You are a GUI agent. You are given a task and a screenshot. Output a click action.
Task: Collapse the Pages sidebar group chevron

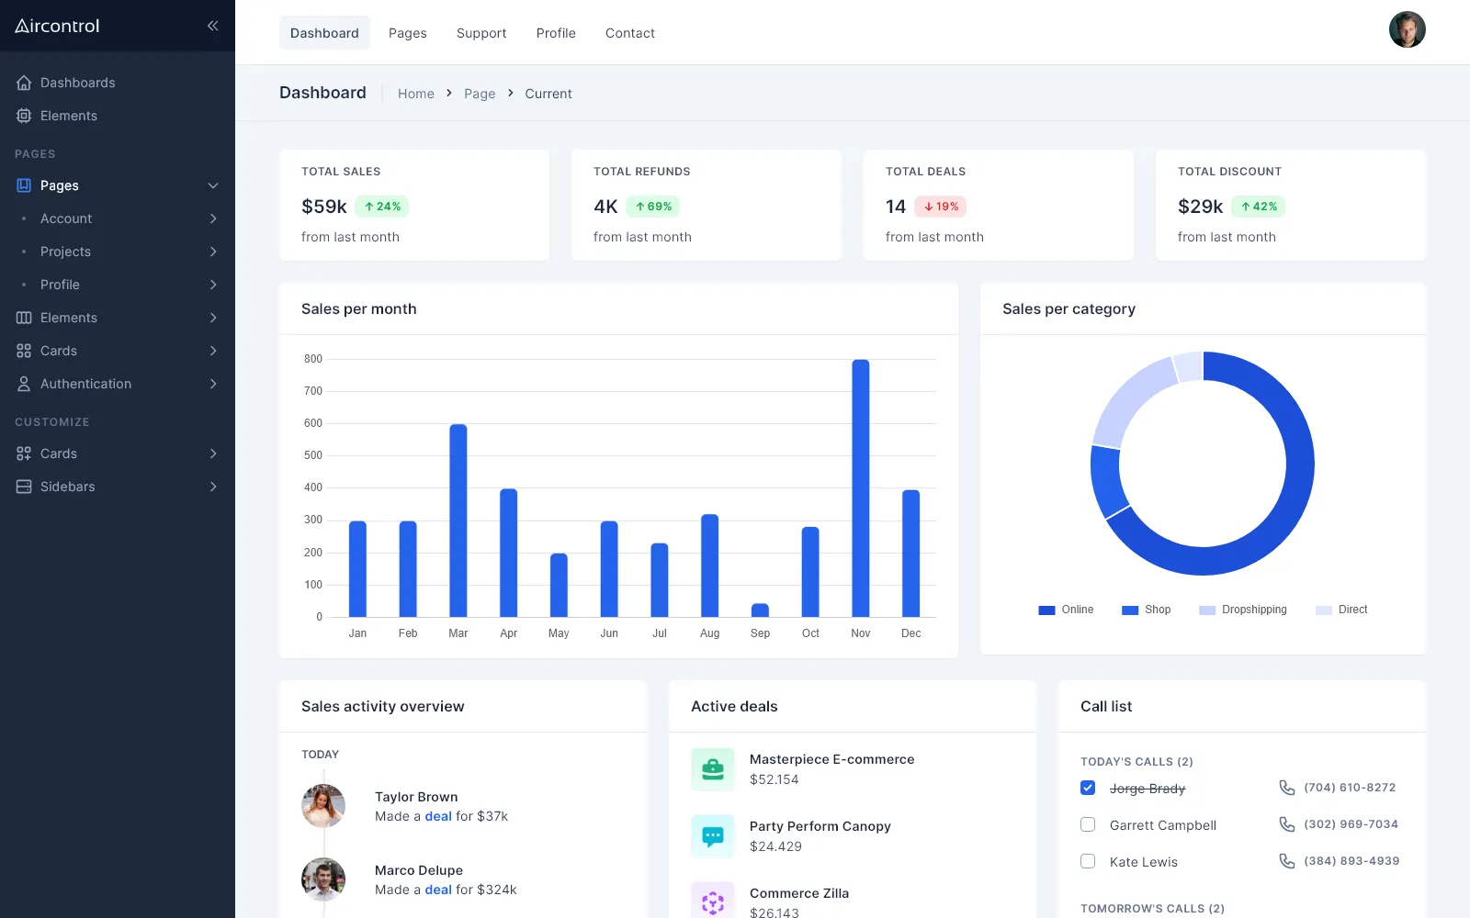213,185
